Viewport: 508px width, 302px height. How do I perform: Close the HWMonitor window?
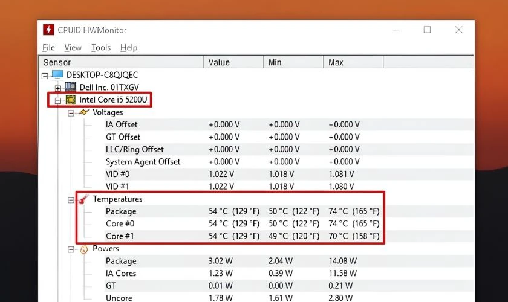point(459,30)
